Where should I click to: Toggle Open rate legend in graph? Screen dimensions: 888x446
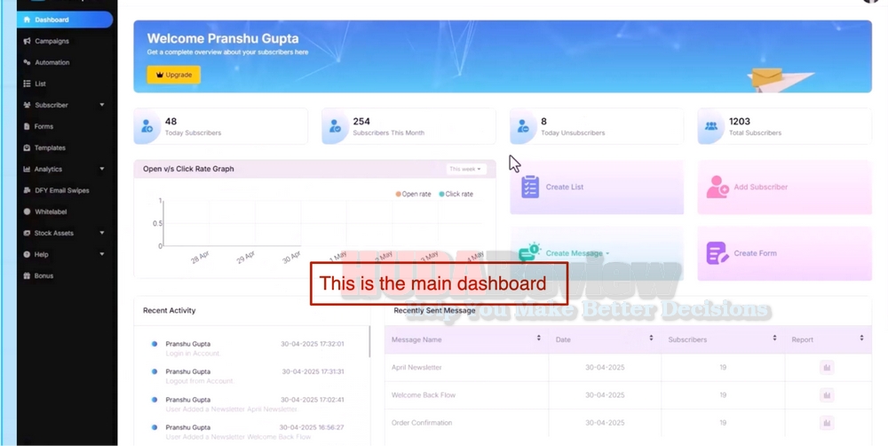click(x=414, y=194)
